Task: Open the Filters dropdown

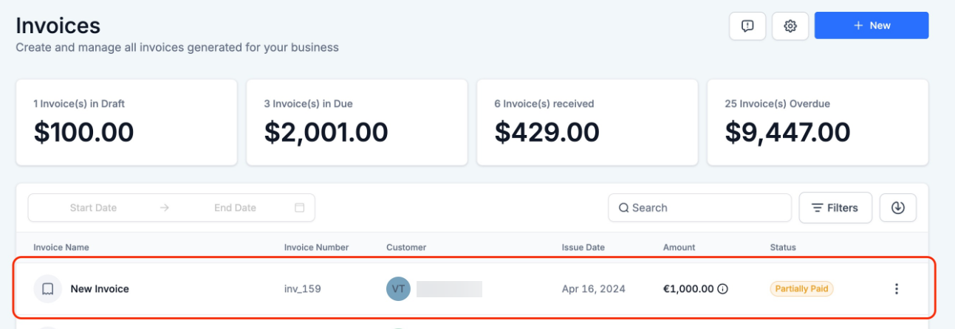Action: point(835,208)
